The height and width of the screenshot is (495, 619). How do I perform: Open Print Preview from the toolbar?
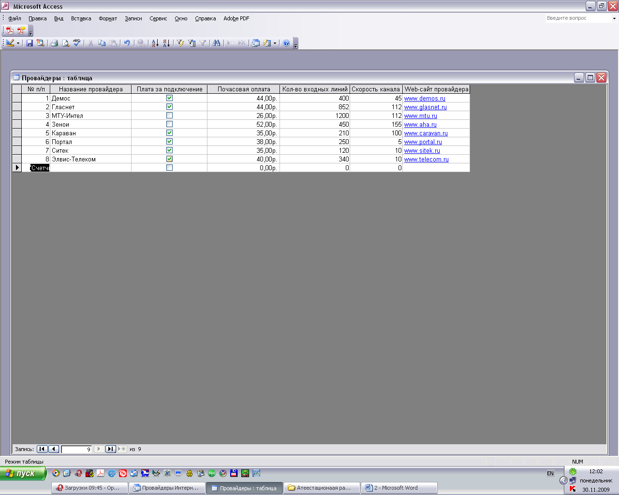click(x=65, y=43)
